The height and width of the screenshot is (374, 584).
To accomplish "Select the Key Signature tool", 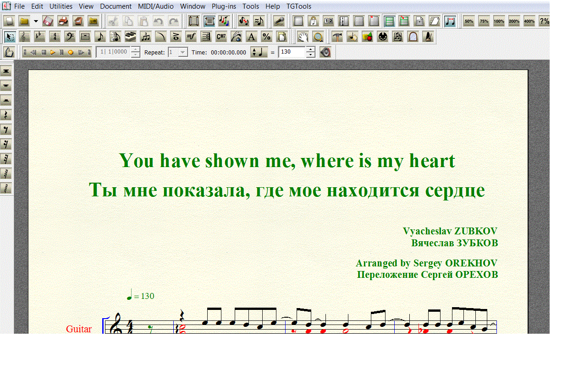I will pyautogui.click(x=40, y=37).
